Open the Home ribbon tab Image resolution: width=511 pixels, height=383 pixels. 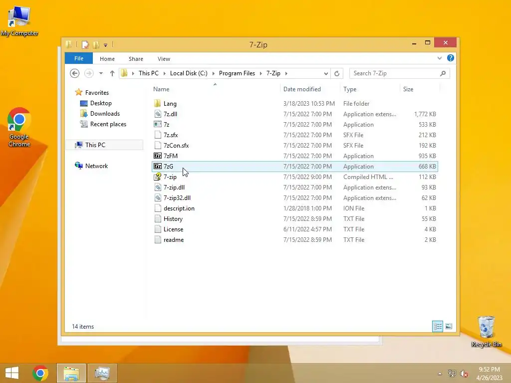pos(107,59)
